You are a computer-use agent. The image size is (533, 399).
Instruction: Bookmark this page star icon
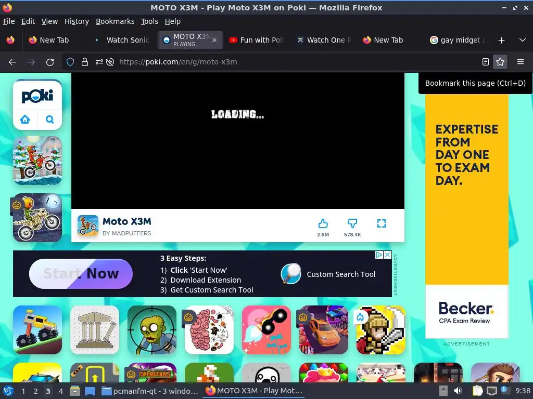pyautogui.click(x=500, y=62)
